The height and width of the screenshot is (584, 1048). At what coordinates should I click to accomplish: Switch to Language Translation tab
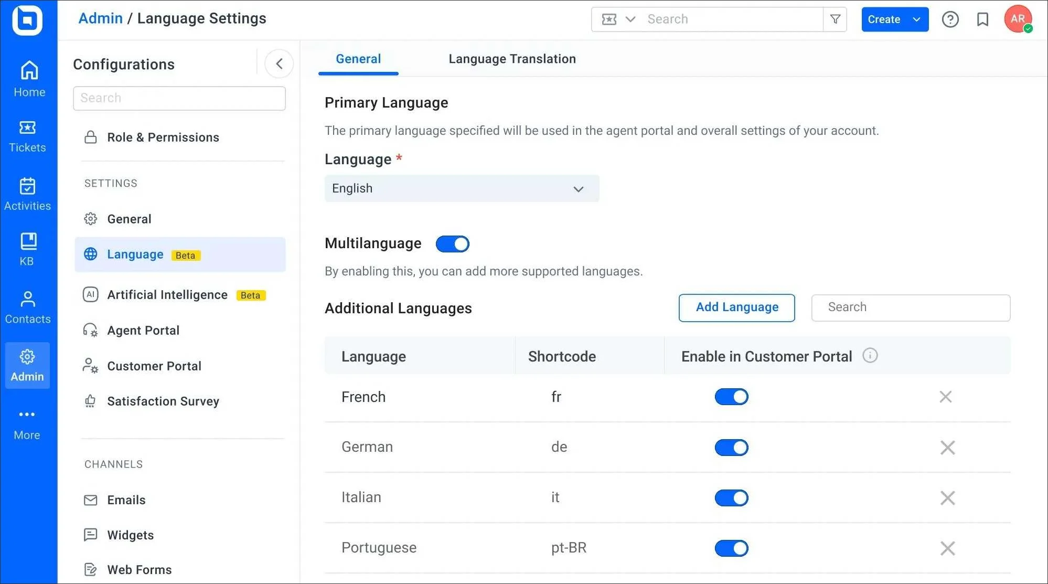click(512, 59)
